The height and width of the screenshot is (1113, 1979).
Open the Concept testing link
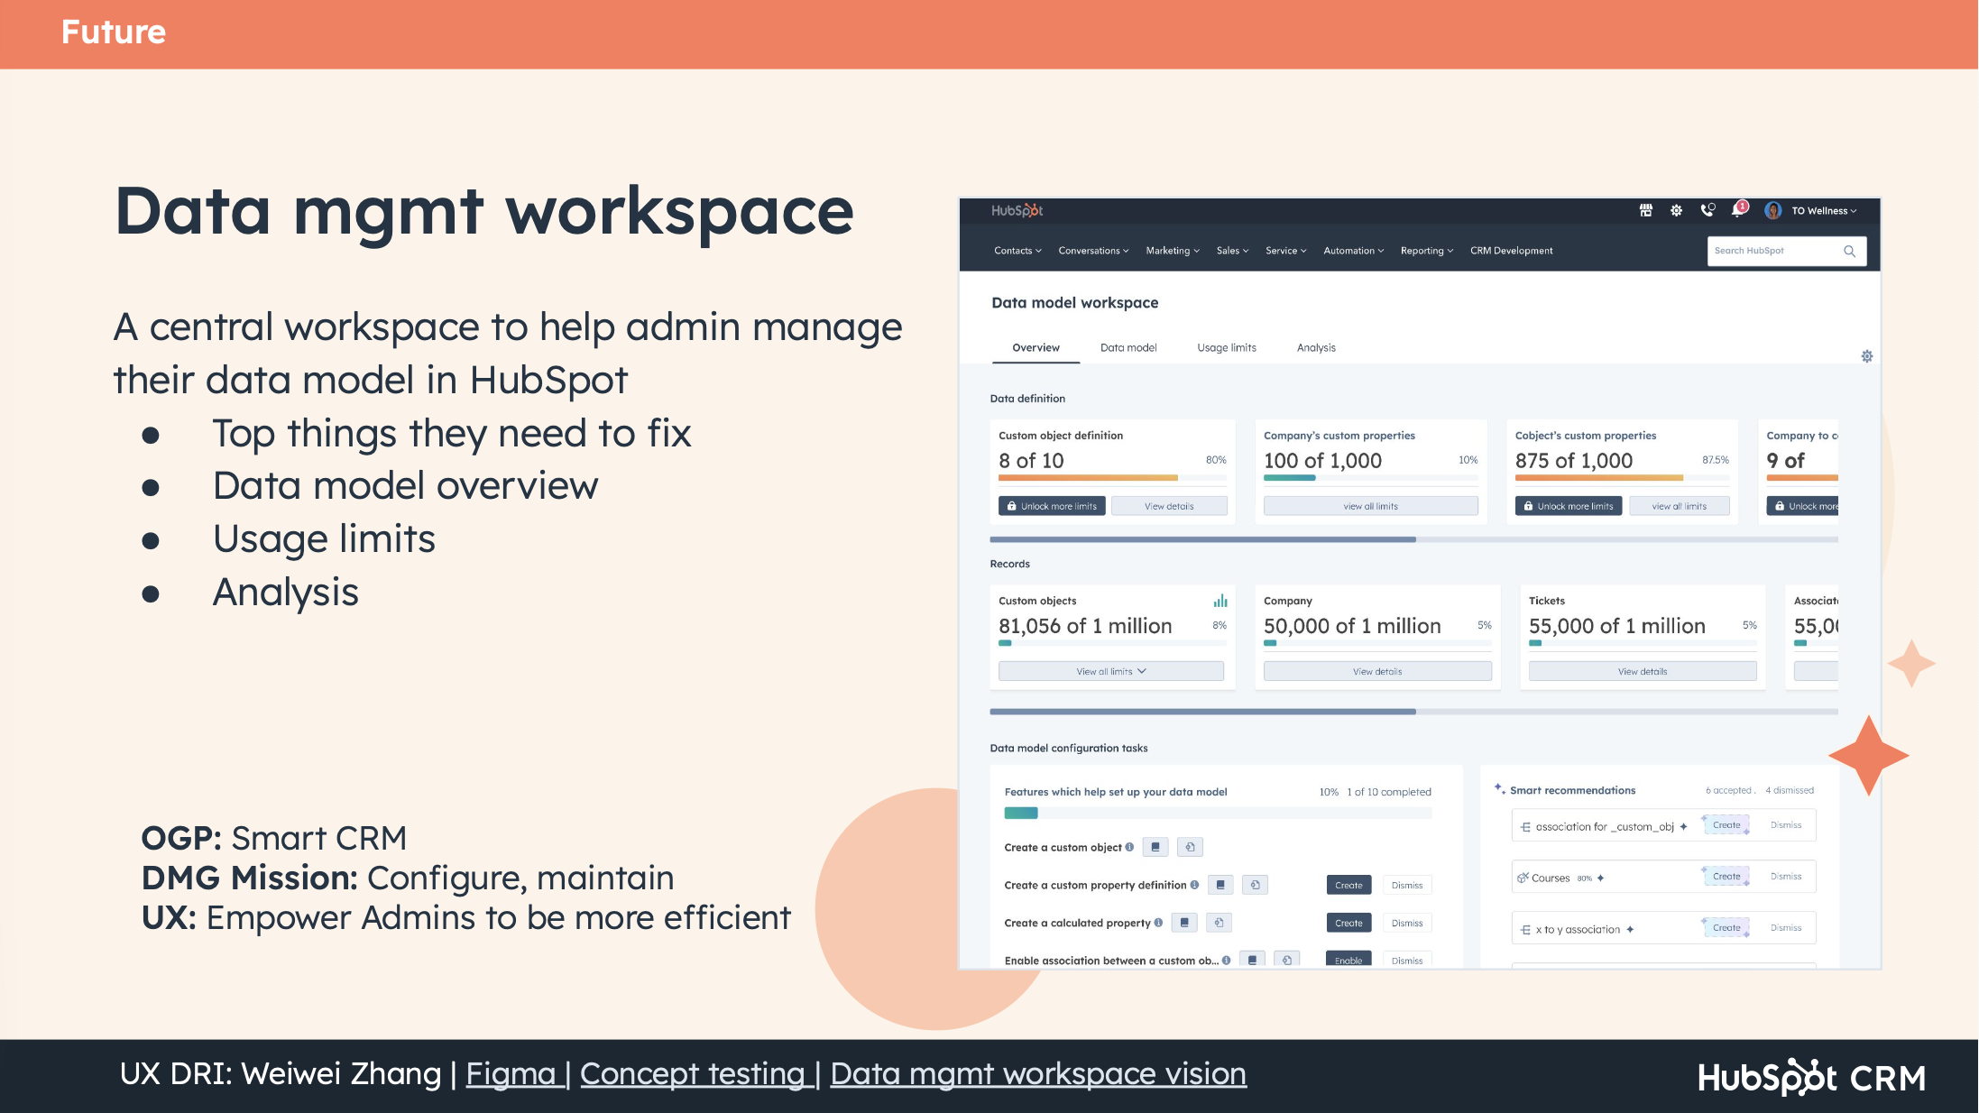tap(692, 1073)
